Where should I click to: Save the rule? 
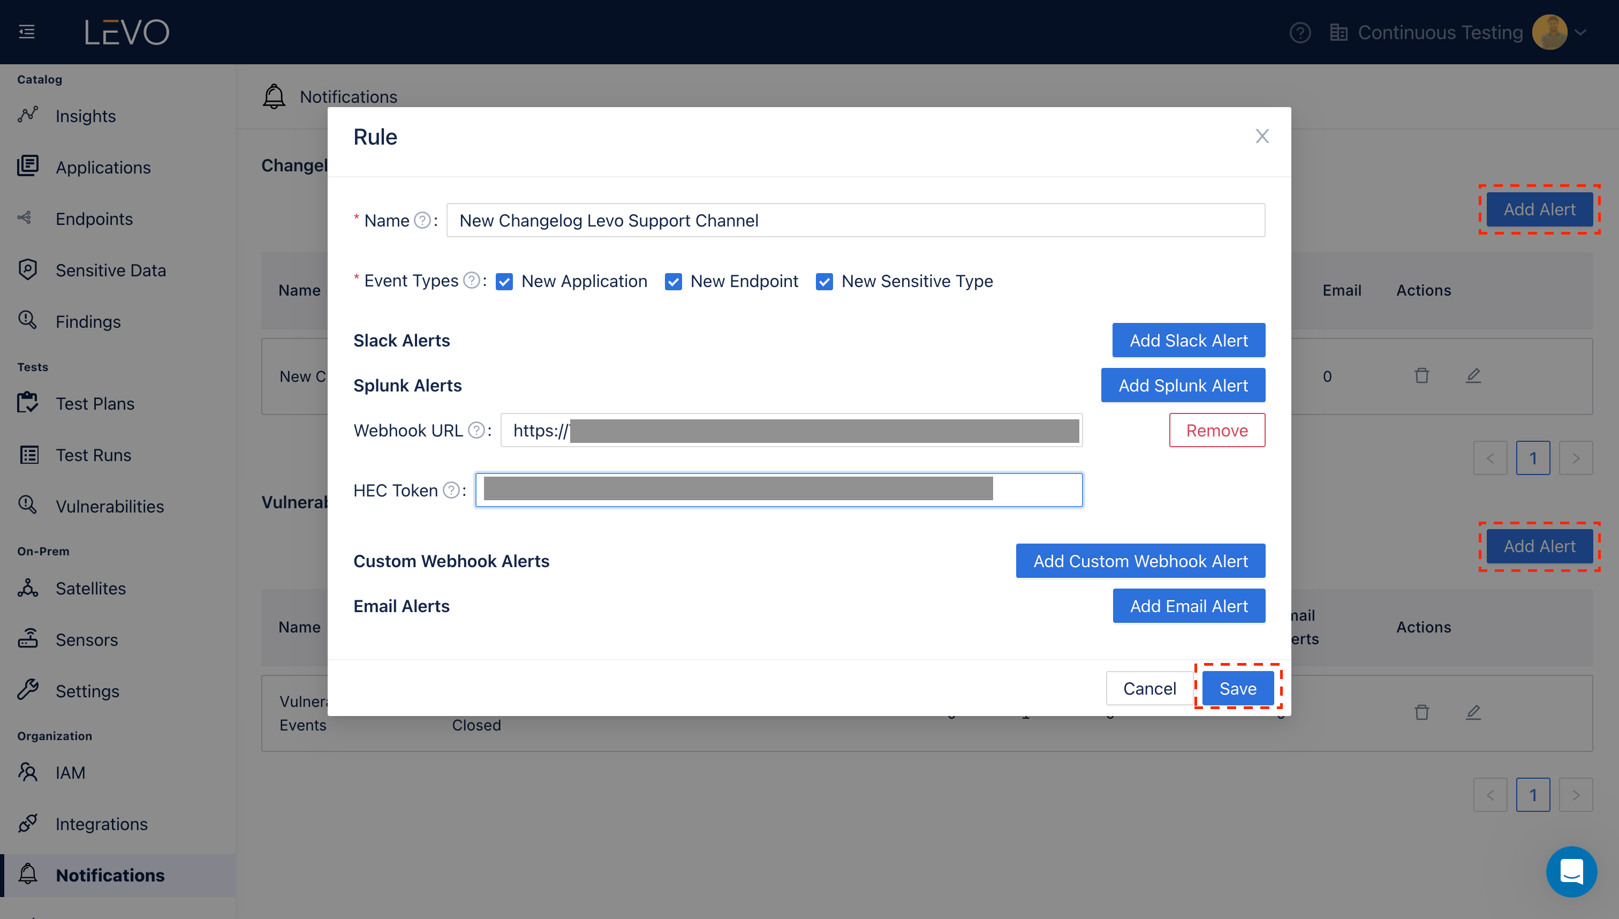pos(1237,688)
